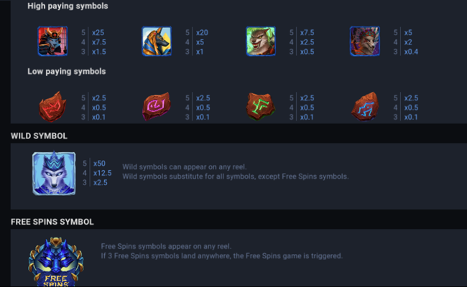Select the wolf symbol with purple background

pyautogui.click(x=364, y=42)
